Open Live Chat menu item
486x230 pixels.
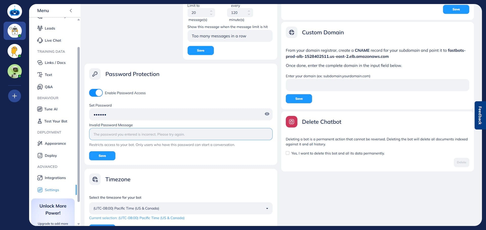[x=53, y=40]
